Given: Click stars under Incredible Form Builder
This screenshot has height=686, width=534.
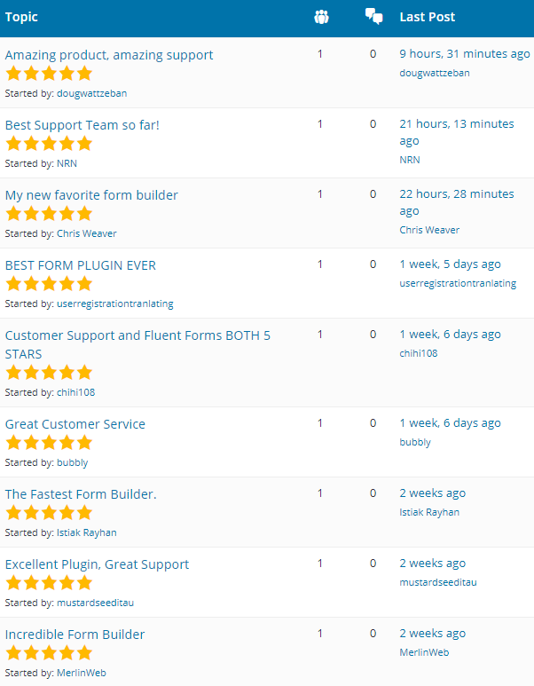Looking at the screenshot, I should [49, 653].
